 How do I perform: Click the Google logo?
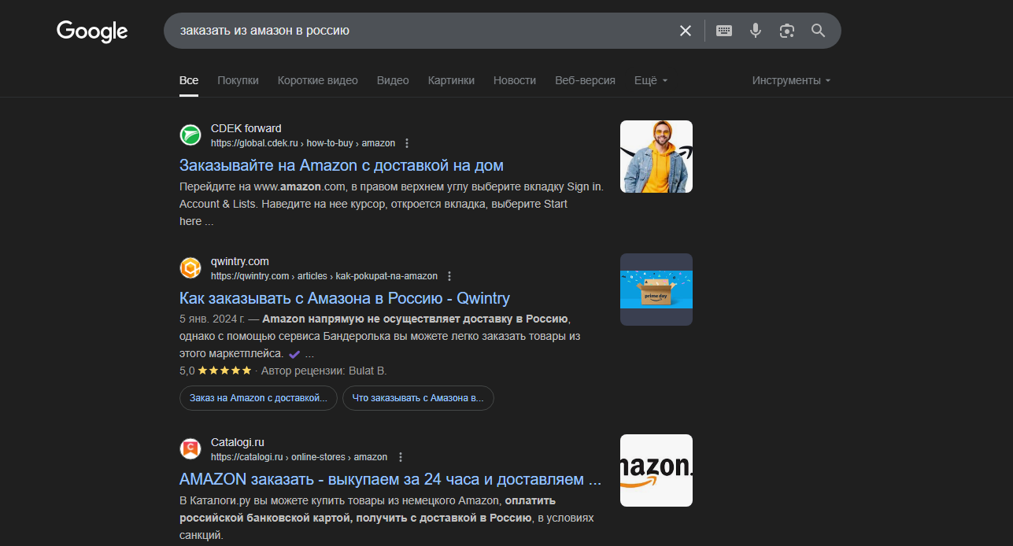click(92, 31)
